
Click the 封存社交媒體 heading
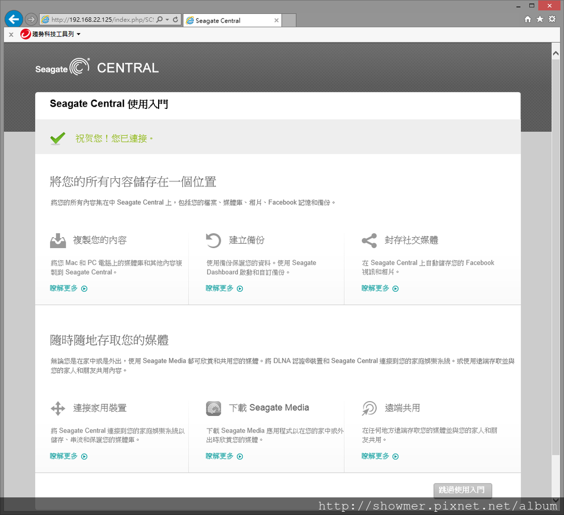(411, 240)
